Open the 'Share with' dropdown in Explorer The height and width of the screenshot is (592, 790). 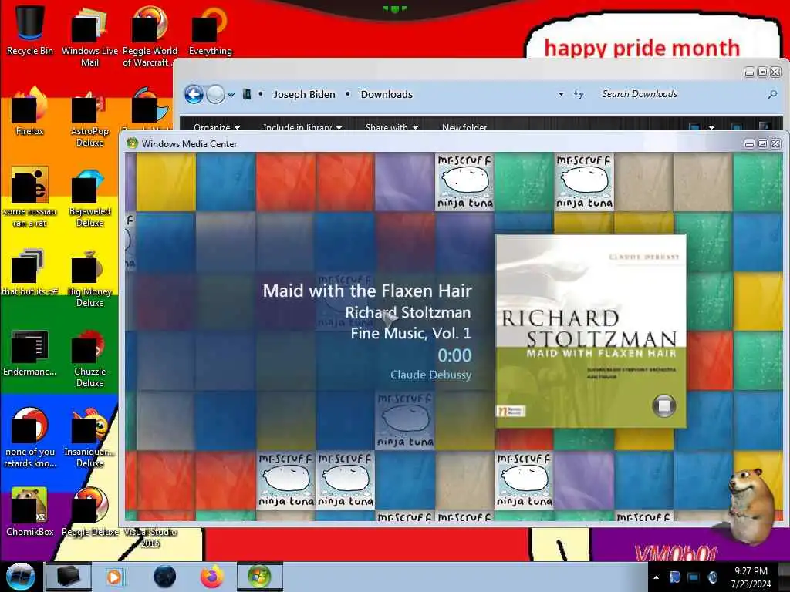tap(391, 127)
